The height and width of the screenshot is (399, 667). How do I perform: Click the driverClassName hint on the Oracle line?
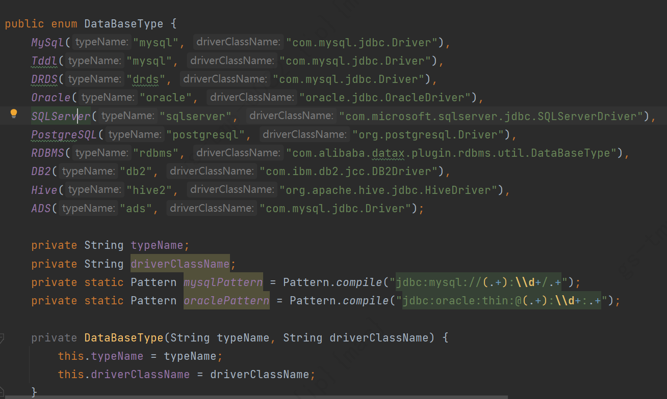pyautogui.click(x=251, y=97)
